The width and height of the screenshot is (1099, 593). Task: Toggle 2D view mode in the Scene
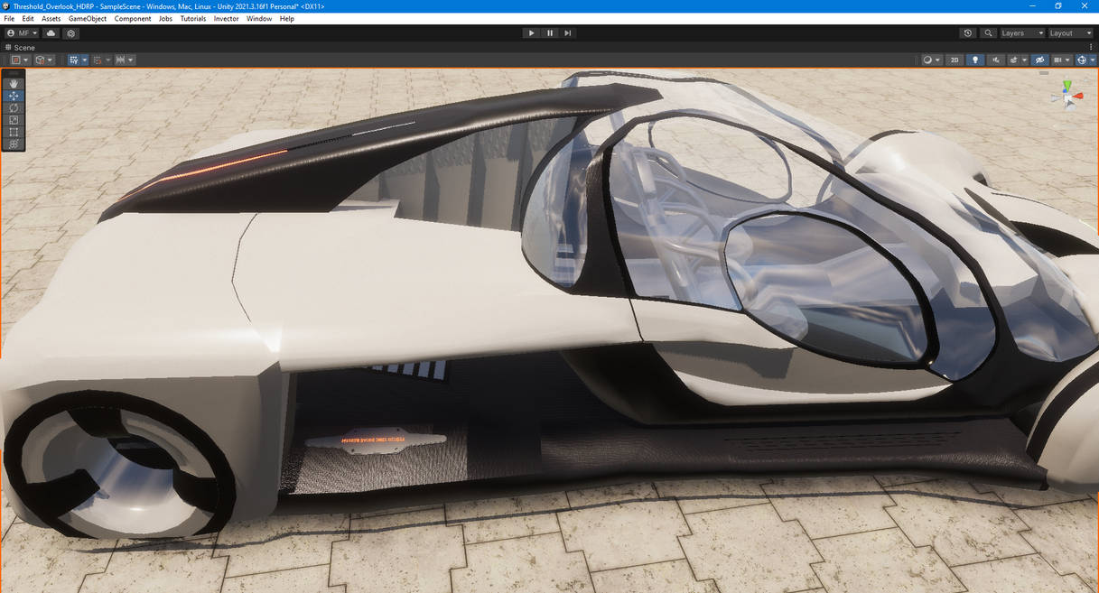954,60
